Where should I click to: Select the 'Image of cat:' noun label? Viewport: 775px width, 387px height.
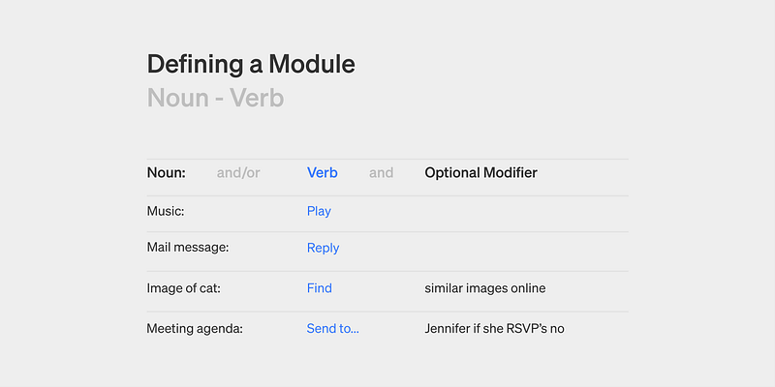click(185, 288)
